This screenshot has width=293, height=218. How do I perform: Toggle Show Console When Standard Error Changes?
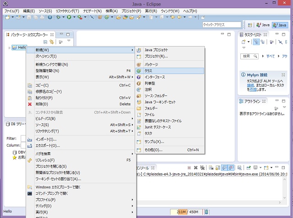click(231, 168)
